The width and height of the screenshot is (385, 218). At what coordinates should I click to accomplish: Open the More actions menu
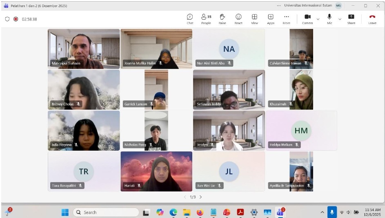click(x=287, y=19)
